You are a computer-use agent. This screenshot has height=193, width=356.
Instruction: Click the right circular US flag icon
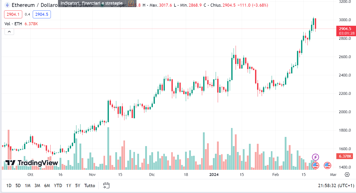(327, 165)
